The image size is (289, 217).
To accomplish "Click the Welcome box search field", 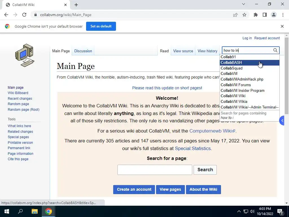I will coord(155,170).
